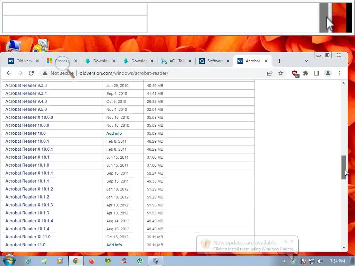355x266 pixels.
Task: Click the scrollbar up arrow
Action: pos(344,83)
